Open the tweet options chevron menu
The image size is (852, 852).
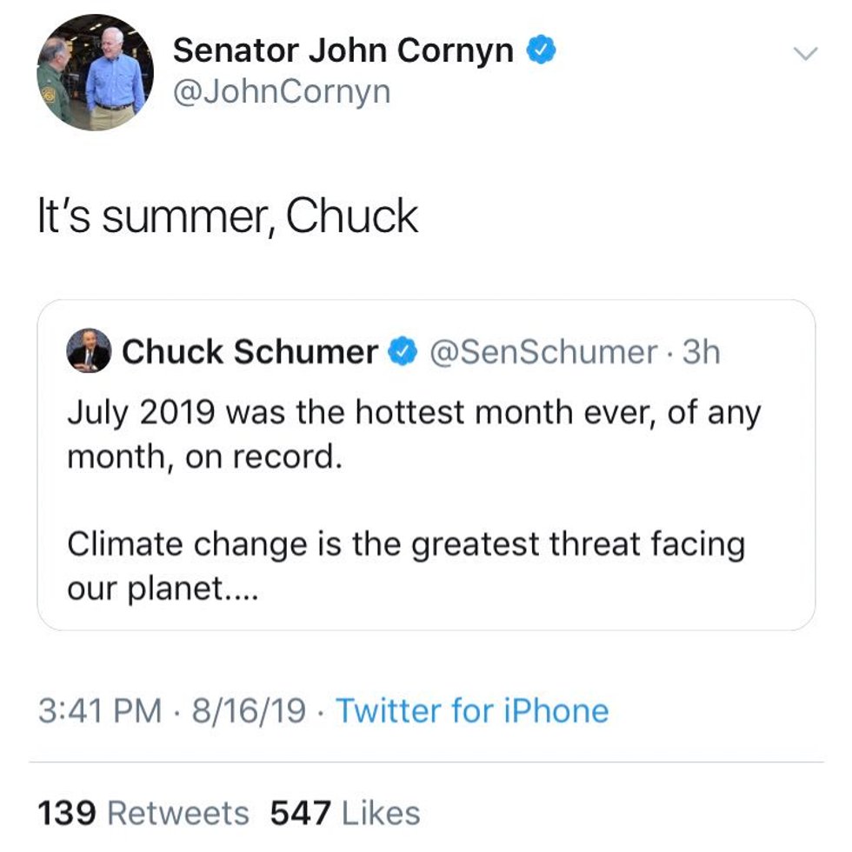[x=806, y=54]
